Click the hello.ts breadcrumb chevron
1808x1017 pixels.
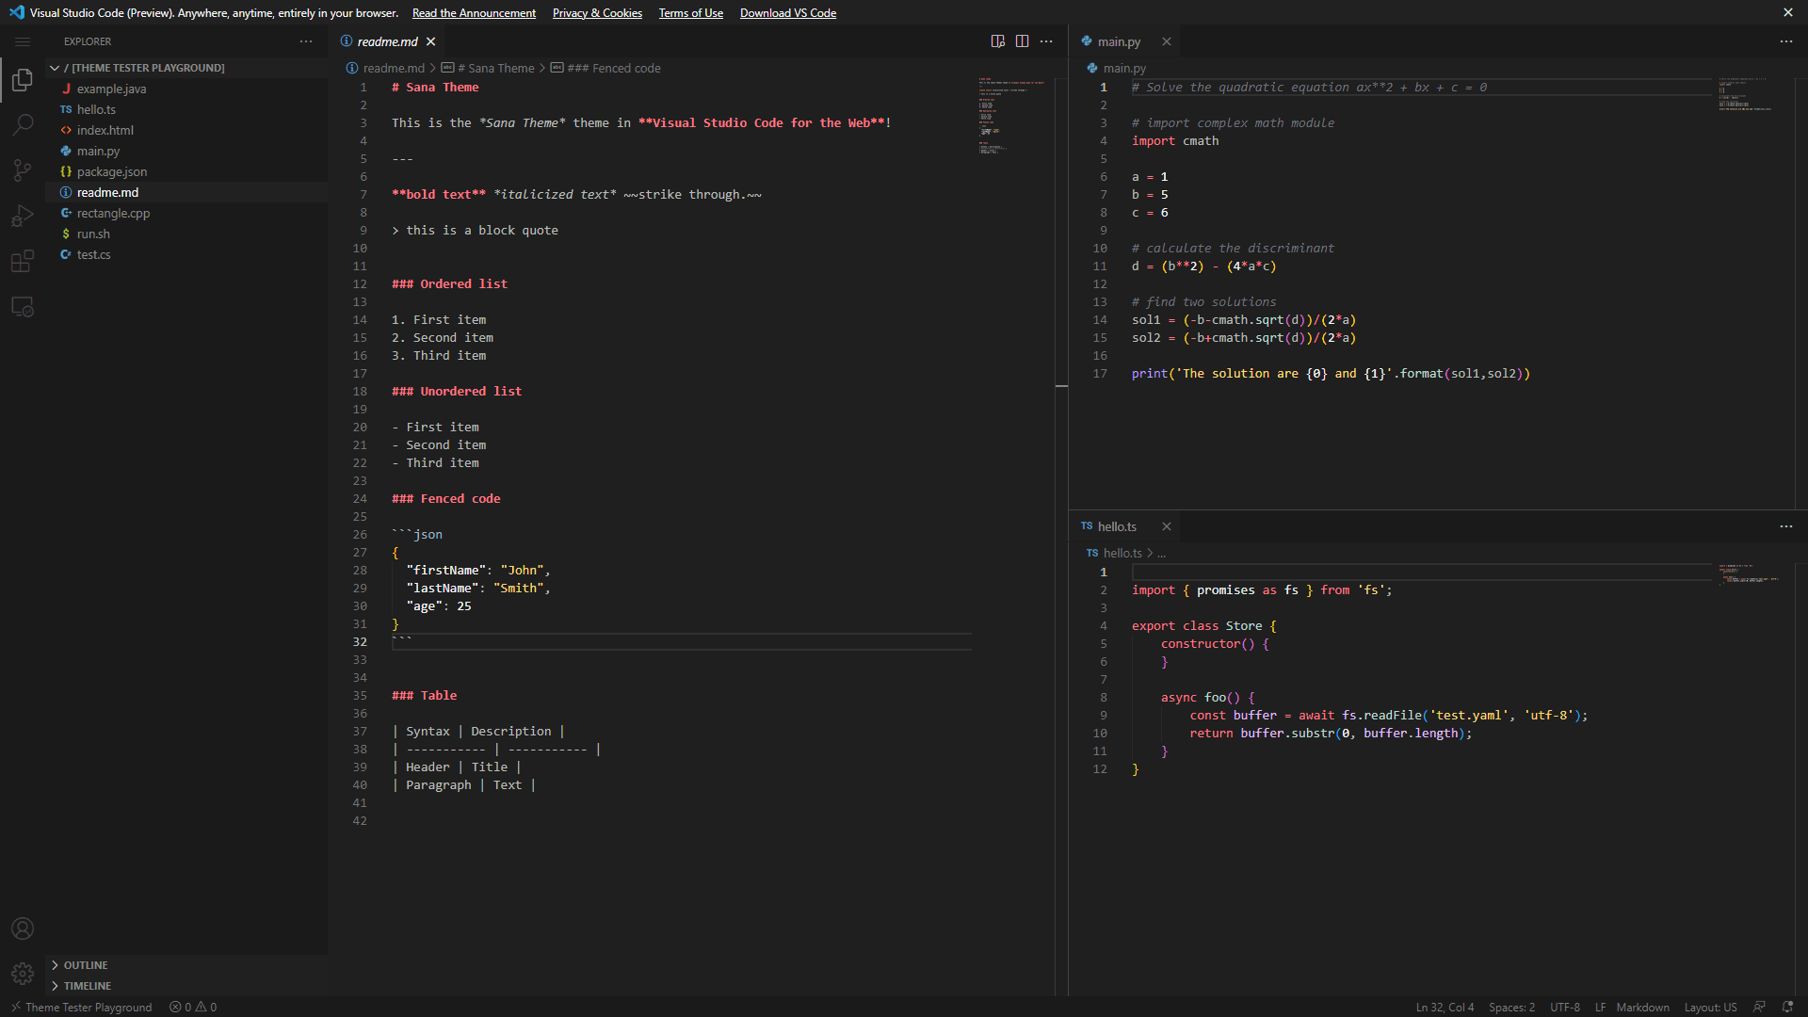[1150, 553]
